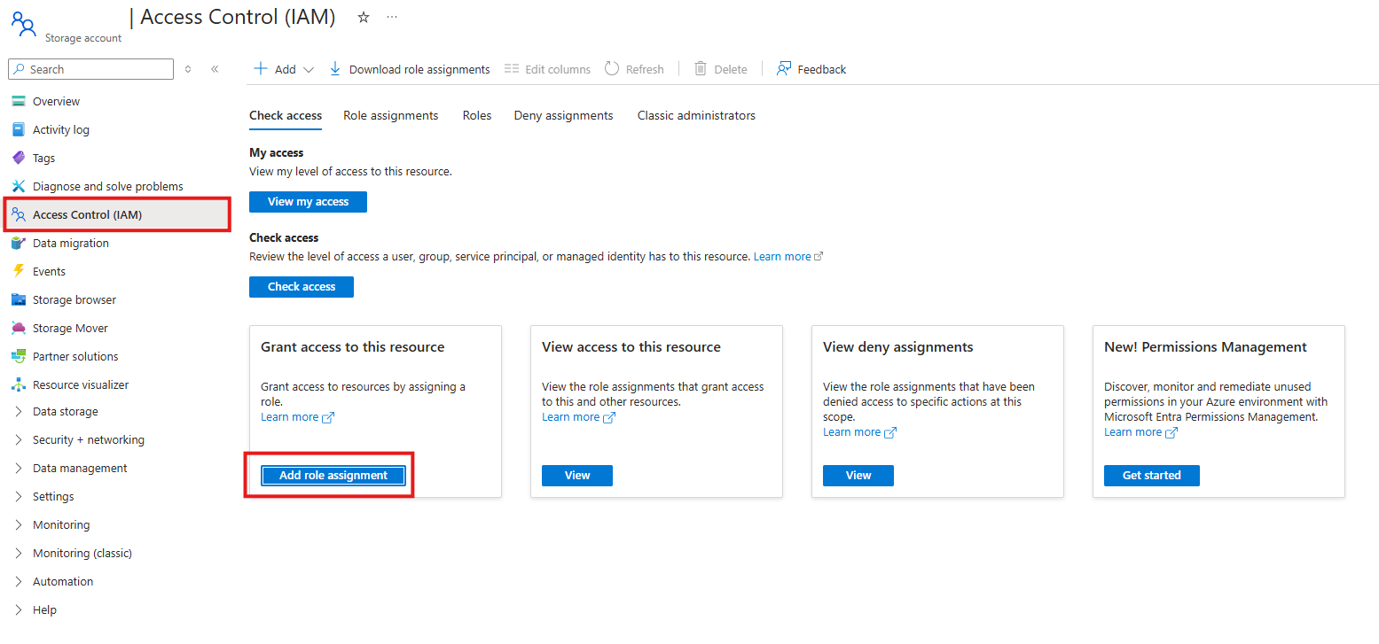Click the download arrow icon in the toolbar
This screenshot has width=1379, height=644.
335,69
